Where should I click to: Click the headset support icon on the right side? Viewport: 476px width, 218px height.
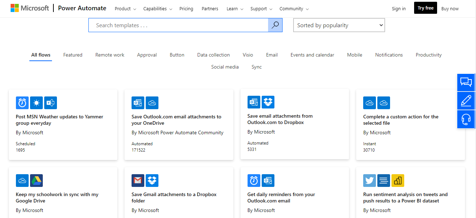click(466, 119)
